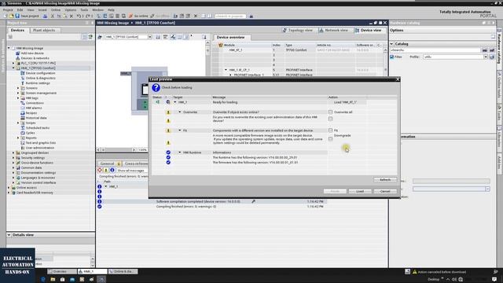Refresh the Load preview list
Viewport: 503px width, 283px height.
[385, 180]
